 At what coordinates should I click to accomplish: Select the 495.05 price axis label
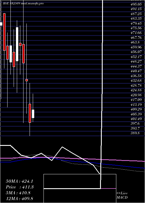pyautogui.click(x=136, y=4)
